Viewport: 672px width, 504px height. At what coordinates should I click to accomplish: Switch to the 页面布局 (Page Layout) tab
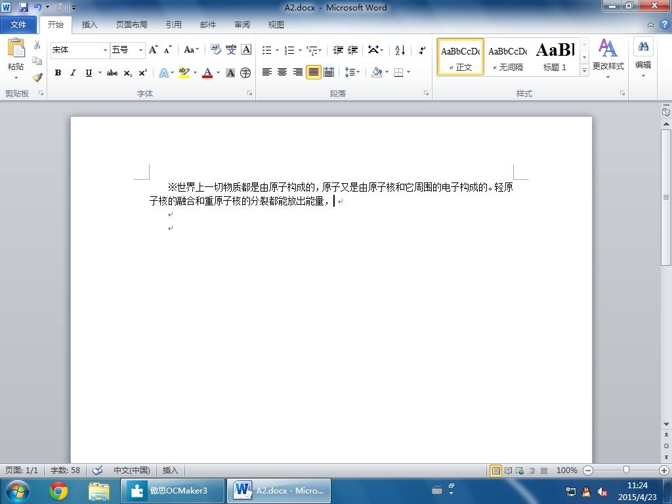pos(131,25)
